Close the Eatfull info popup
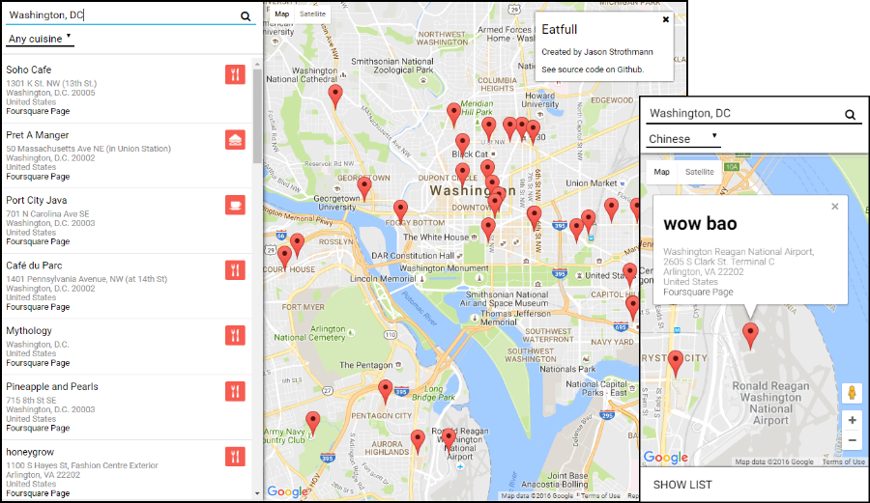 (666, 19)
